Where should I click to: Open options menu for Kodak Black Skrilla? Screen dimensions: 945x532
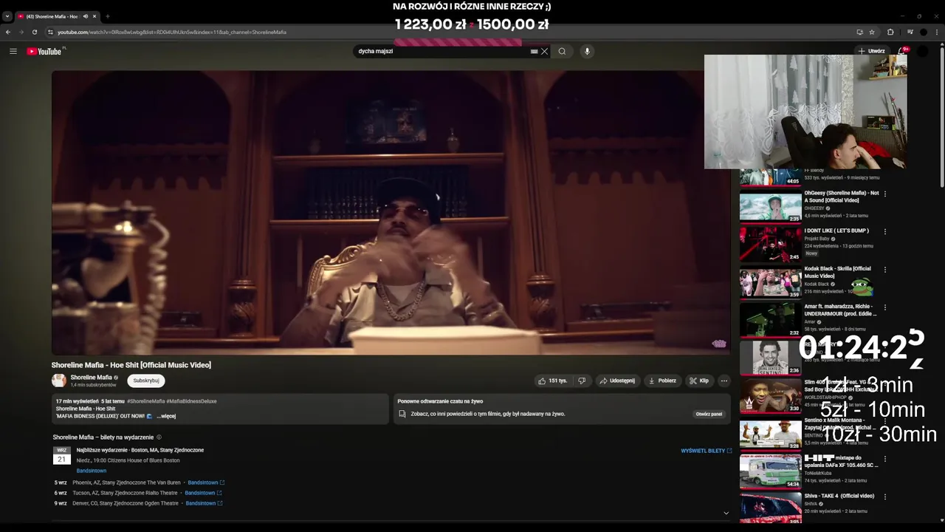pos(885,270)
